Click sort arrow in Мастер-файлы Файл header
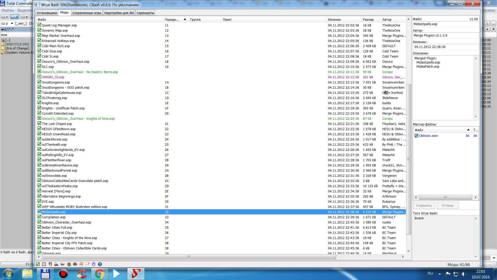 pos(468,130)
